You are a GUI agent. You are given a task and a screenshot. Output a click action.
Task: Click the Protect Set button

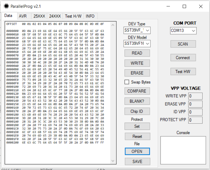click(137, 126)
